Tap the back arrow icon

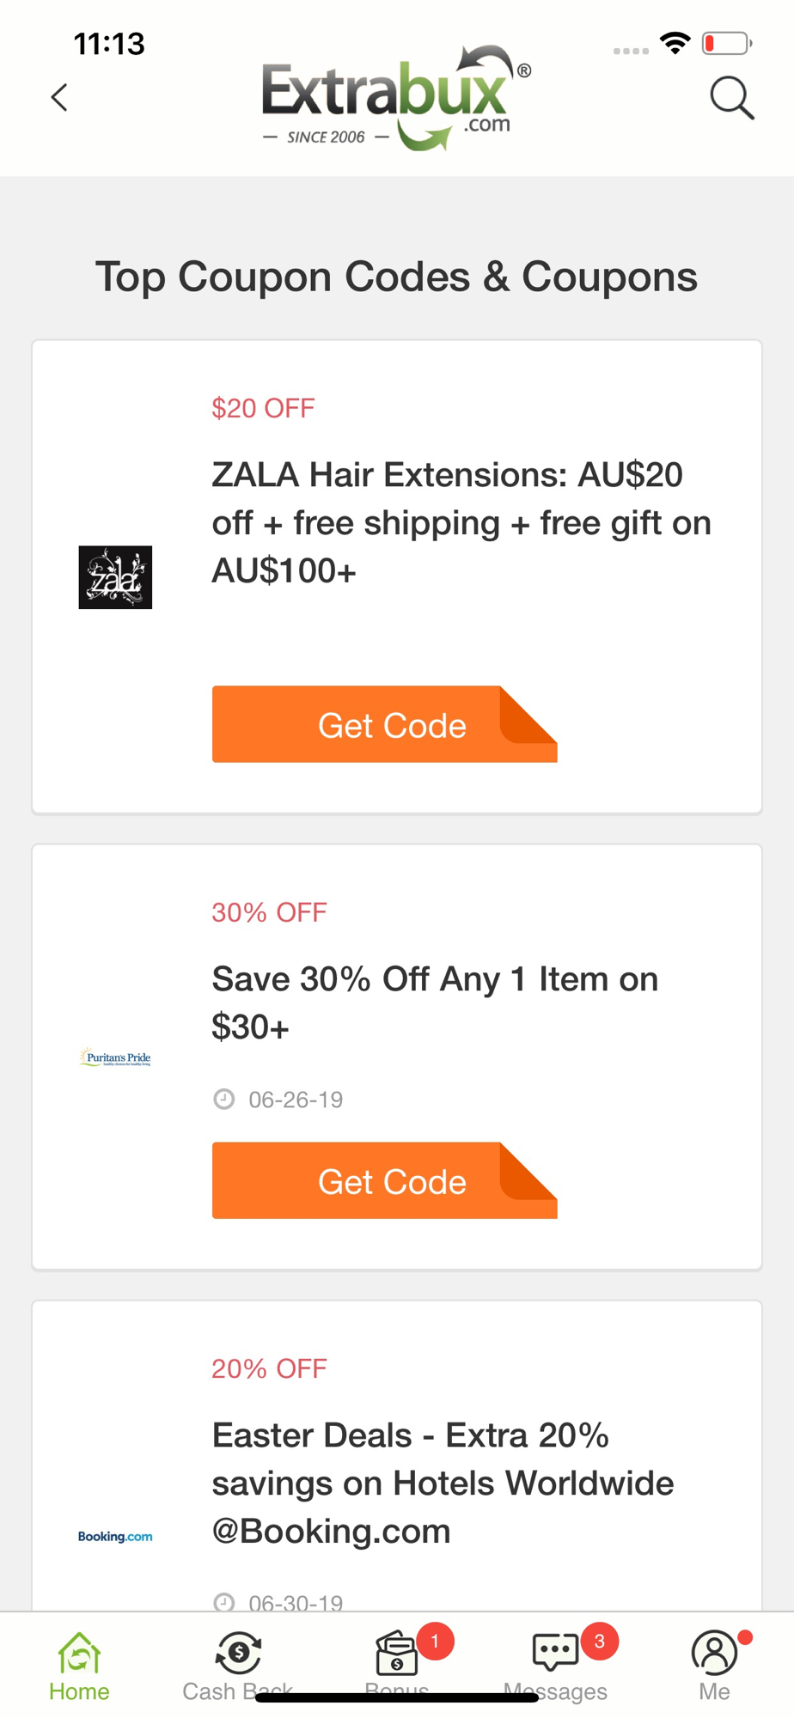click(58, 97)
